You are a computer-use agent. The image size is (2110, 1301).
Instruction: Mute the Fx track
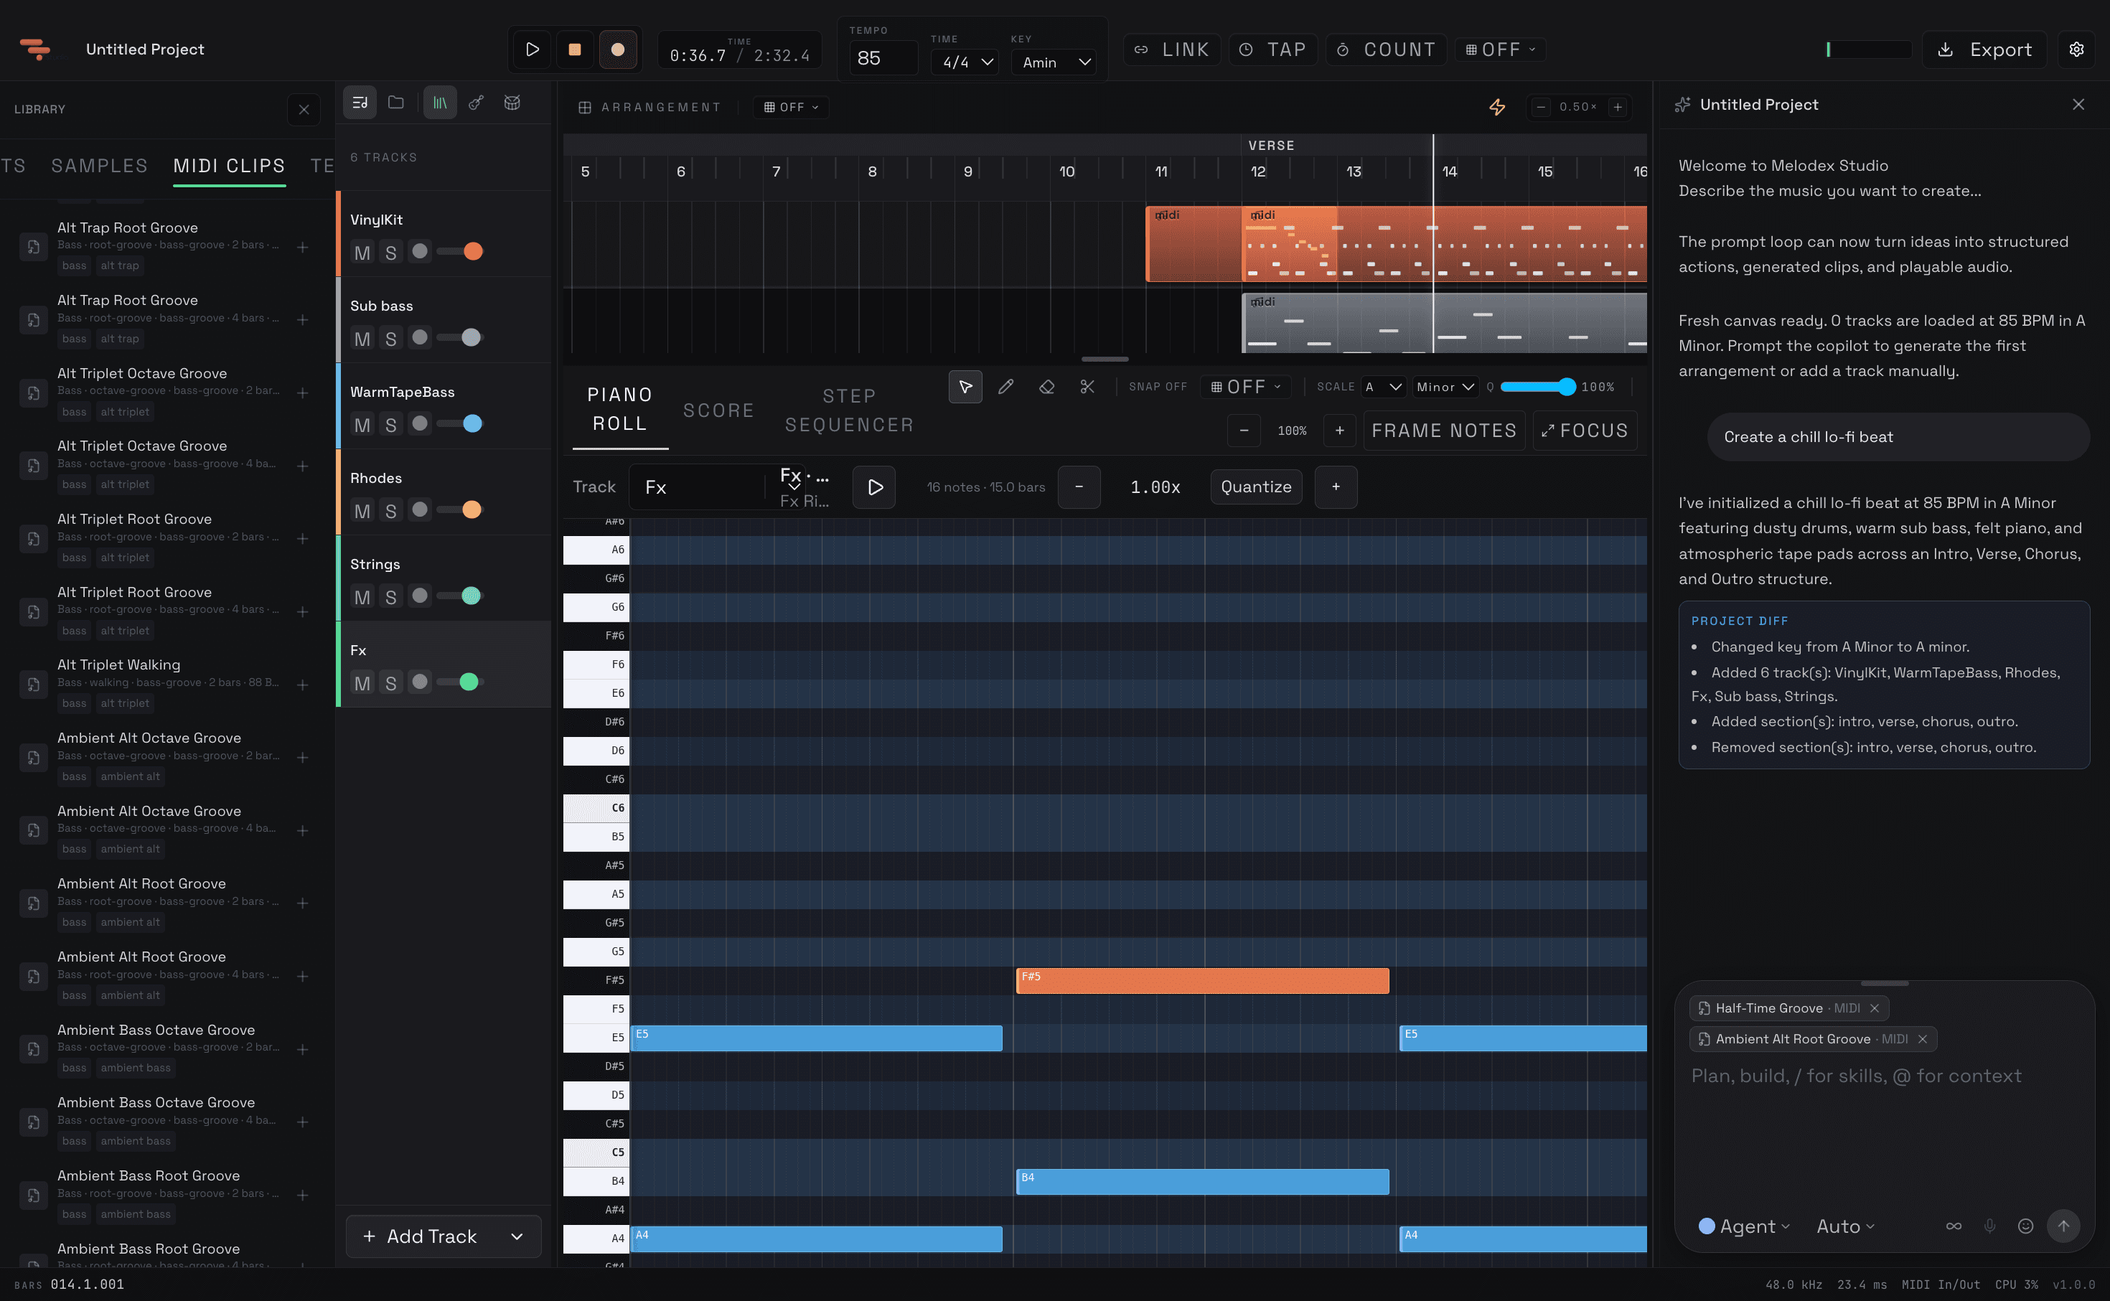362,682
